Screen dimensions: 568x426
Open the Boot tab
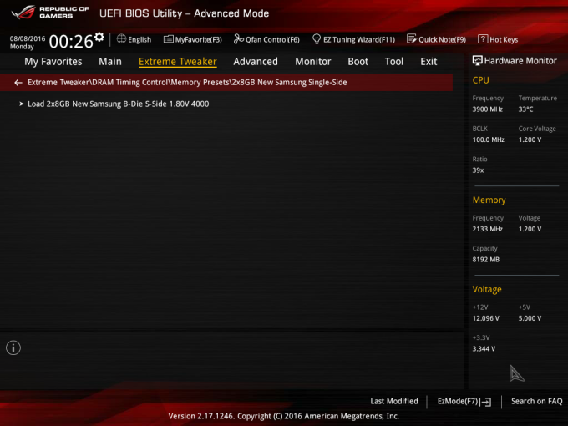click(358, 62)
